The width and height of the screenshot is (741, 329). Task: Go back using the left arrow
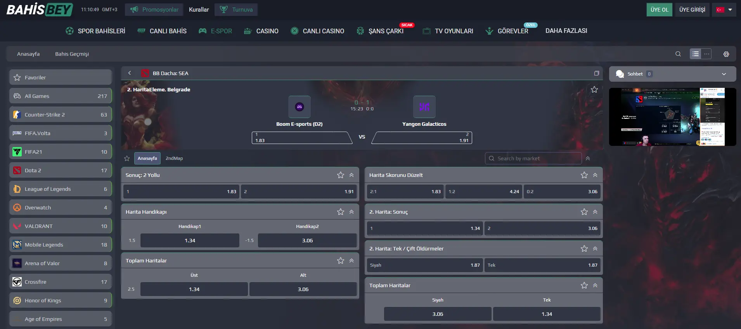click(x=130, y=73)
